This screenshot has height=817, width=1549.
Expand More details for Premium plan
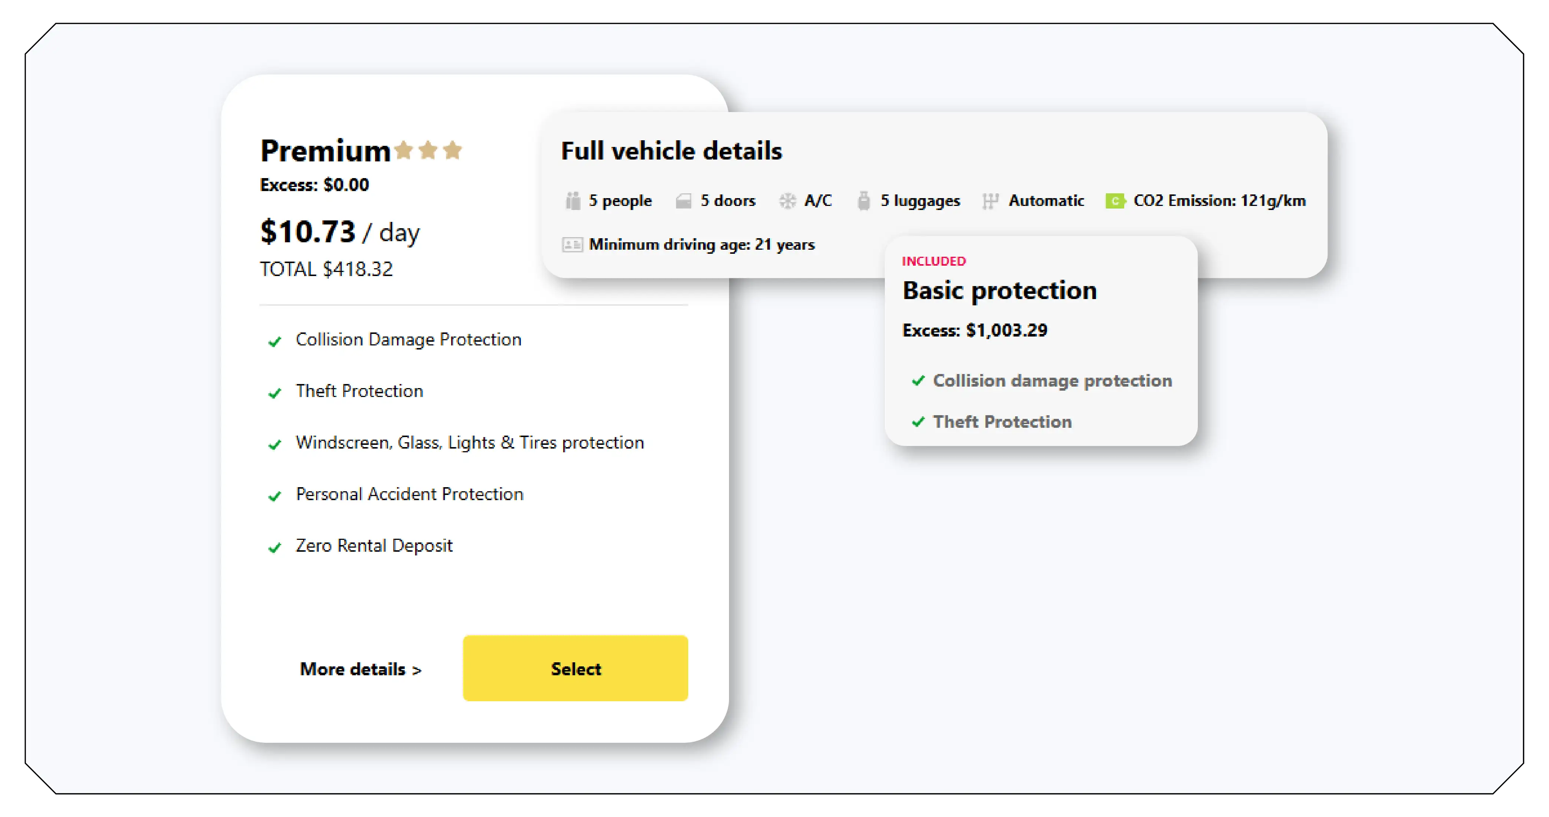click(360, 669)
